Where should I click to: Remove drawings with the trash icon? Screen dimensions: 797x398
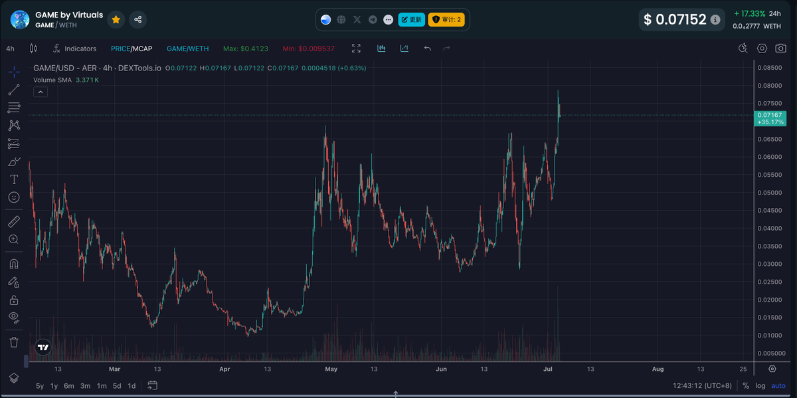tap(14, 342)
